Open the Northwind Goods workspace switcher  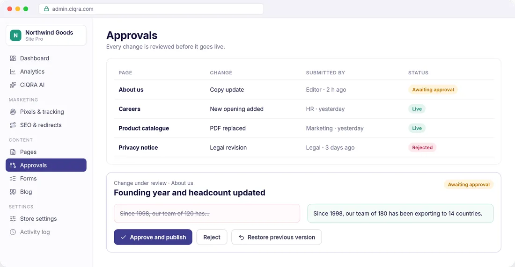pyautogui.click(x=46, y=36)
